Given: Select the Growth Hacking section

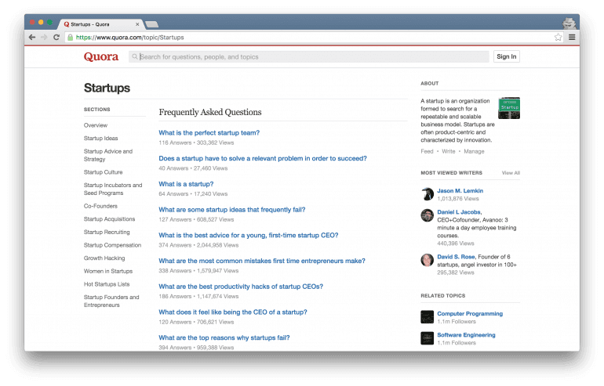Looking at the screenshot, I should click(x=104, y=258).
